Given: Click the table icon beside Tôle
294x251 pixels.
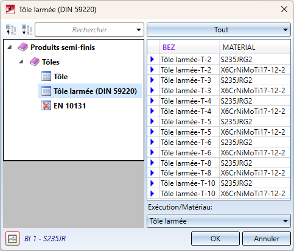Looking at the screenshot, I should click(x=46, y=76).
